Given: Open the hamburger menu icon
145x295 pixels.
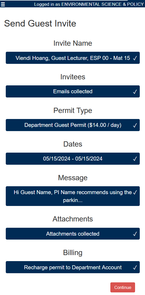Looking at the screenshot, I should click(x=3, y=4).
